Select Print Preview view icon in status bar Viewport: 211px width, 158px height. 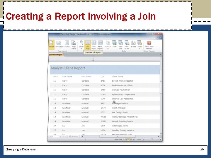pyautogui.click(x=129, y=140)
